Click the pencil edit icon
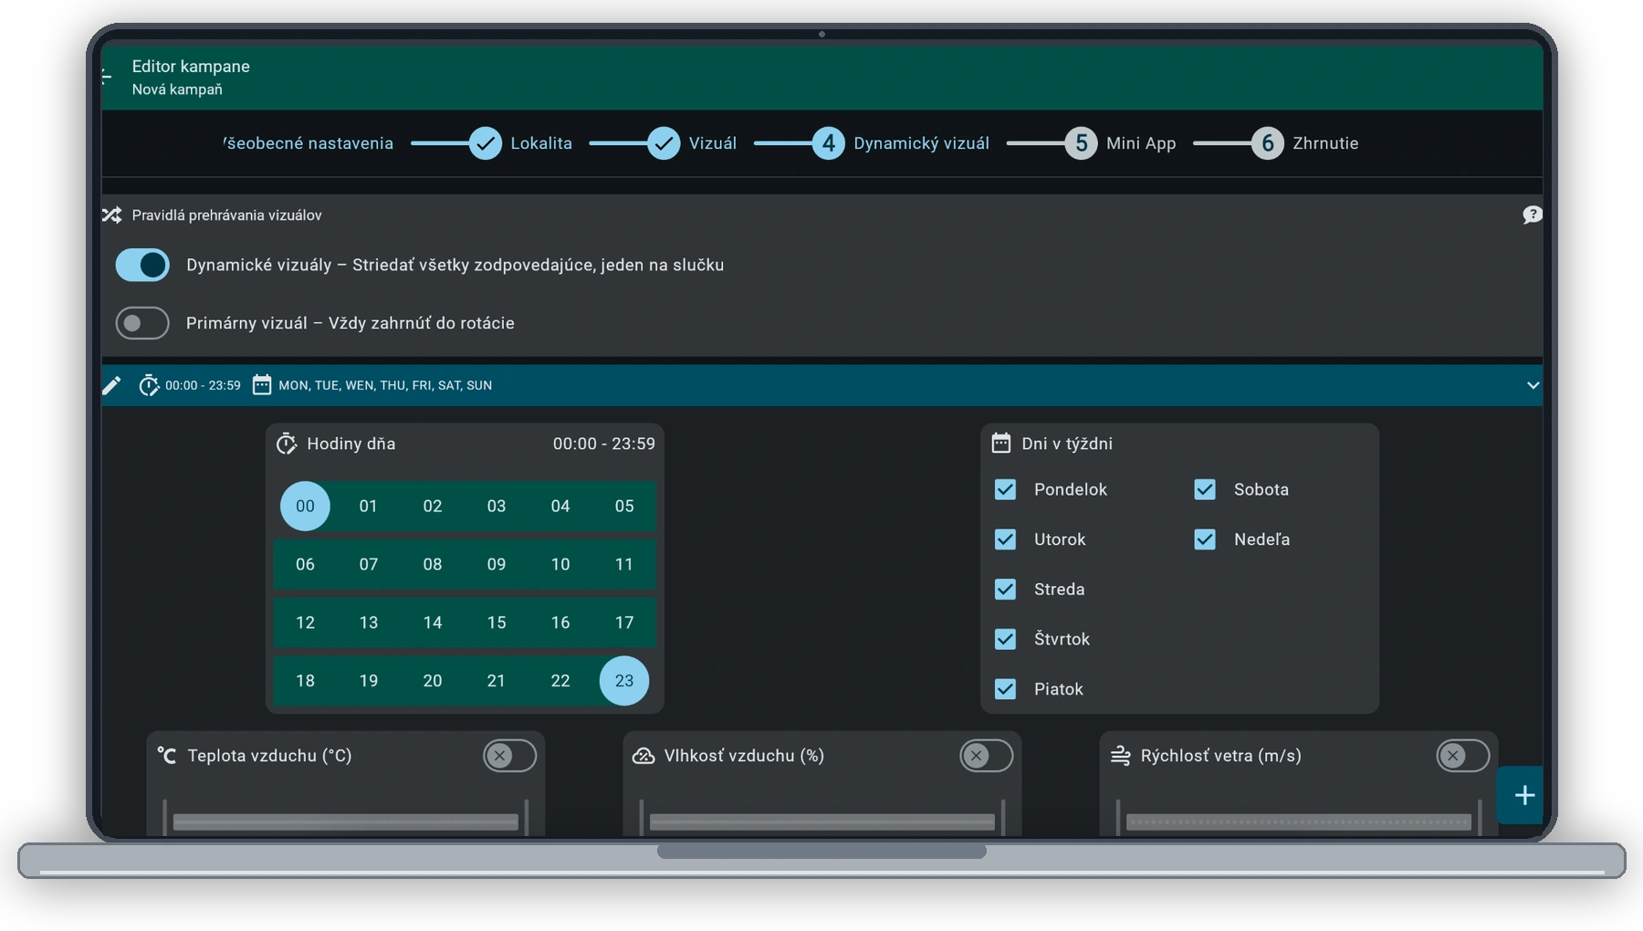The height and width of the screenshot is (931, 1643). [111, 385]
